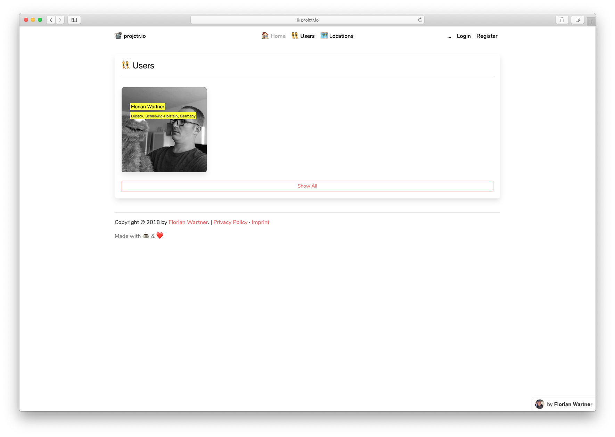Click the reload icon in address bar

pos(420,20)
